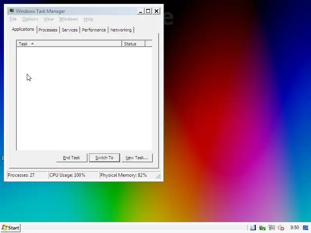Open the Start menu
This screenshot has height=233, width=311.
coord(11,228)
